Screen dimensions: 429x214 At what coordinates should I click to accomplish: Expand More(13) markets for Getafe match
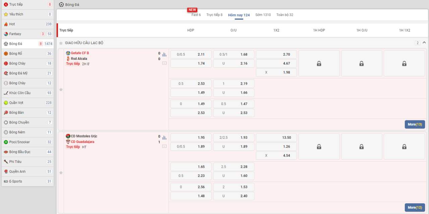(x=415, y=124)
